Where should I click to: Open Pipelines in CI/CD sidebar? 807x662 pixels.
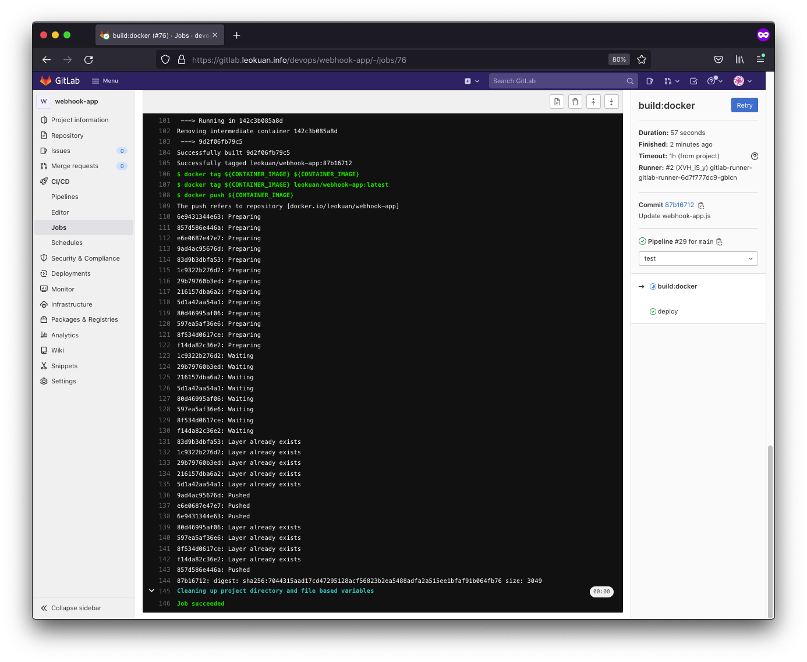65,197
